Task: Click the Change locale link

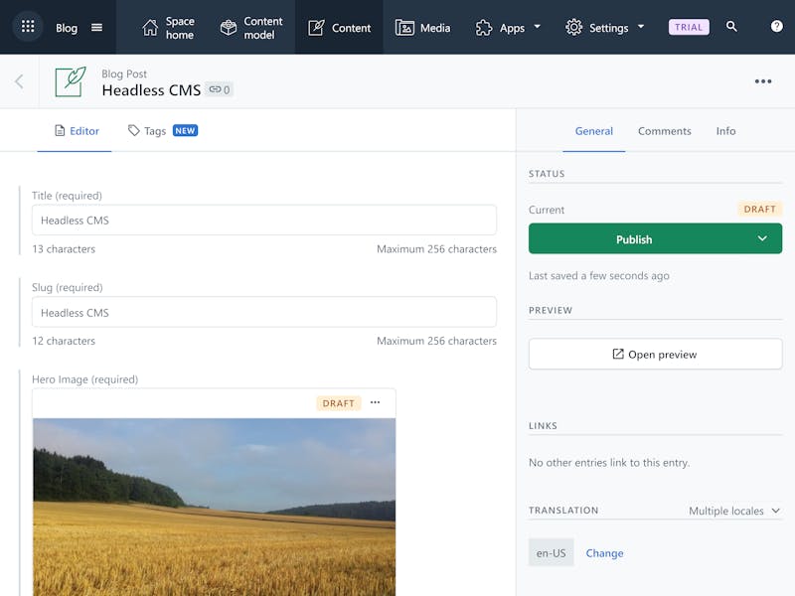Action: point(604,553)
